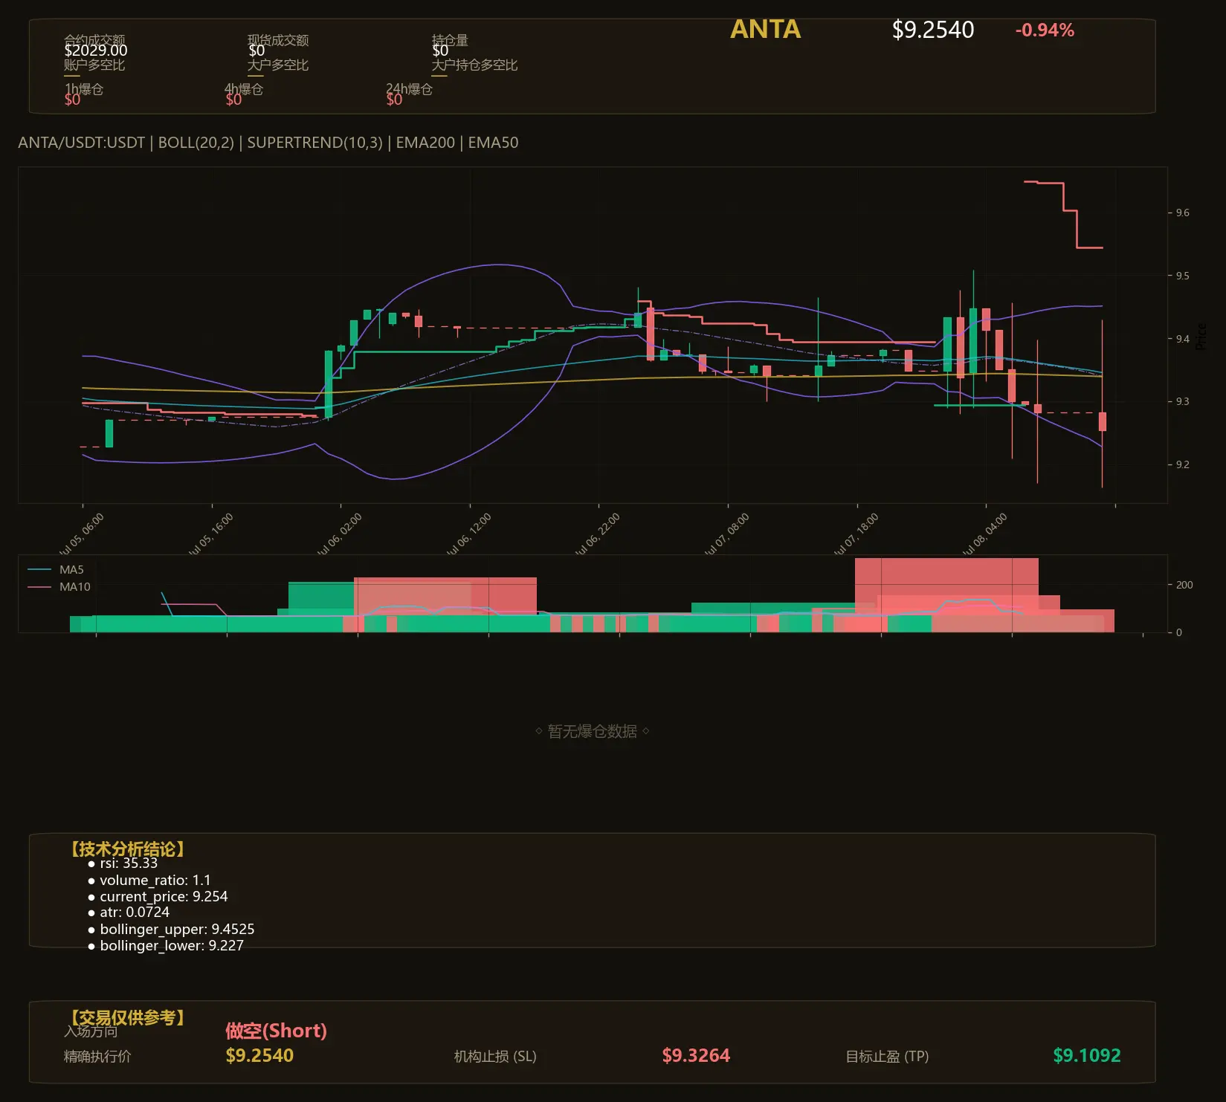Click the stop loss value $9.3264
Viewport: 1226px width, 1102px height.
[696, 1055]
